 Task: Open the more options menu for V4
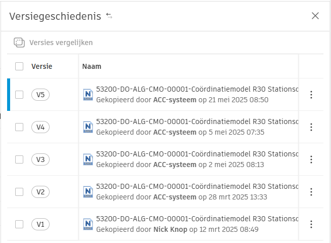pyautogui.click(x=311, y=127)
